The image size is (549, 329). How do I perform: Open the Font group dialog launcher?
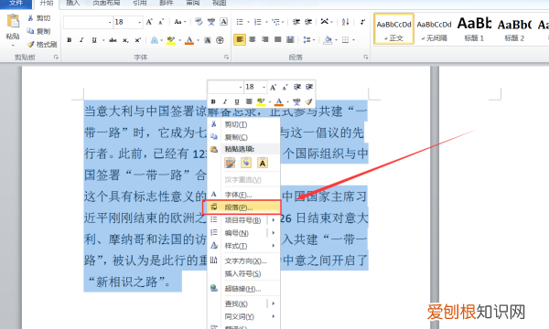pyautogui.click(x=226, y=57)
